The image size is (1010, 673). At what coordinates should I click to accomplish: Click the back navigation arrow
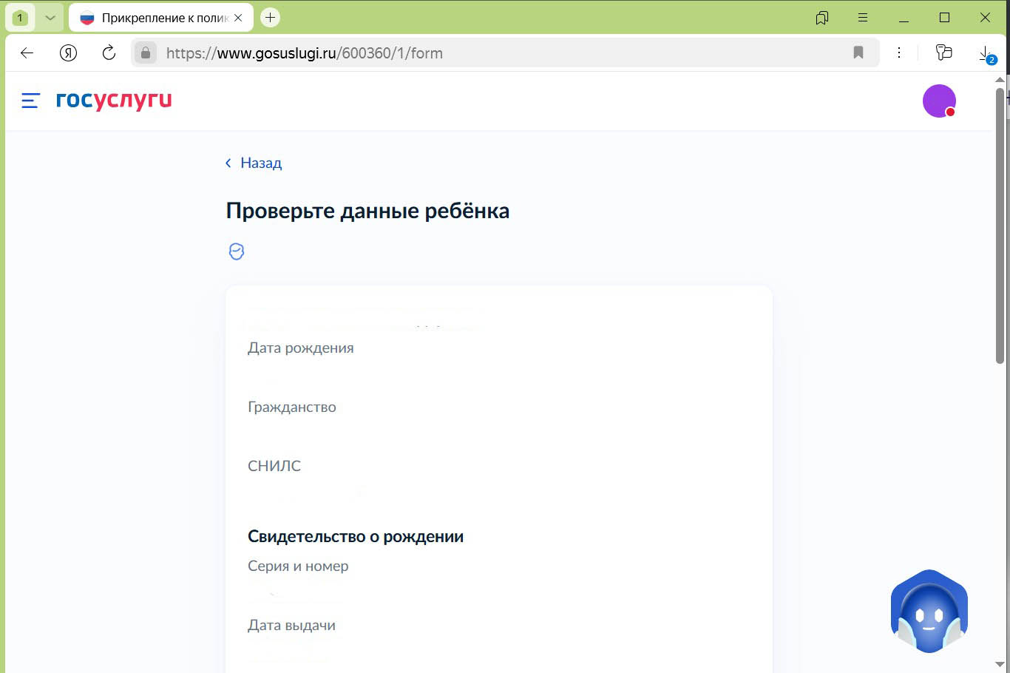(27, 53)
